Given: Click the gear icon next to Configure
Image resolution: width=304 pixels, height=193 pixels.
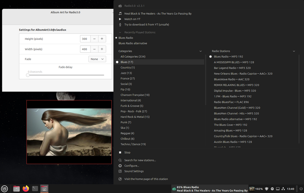Looking at the screenshot, I should coord(120,166).
